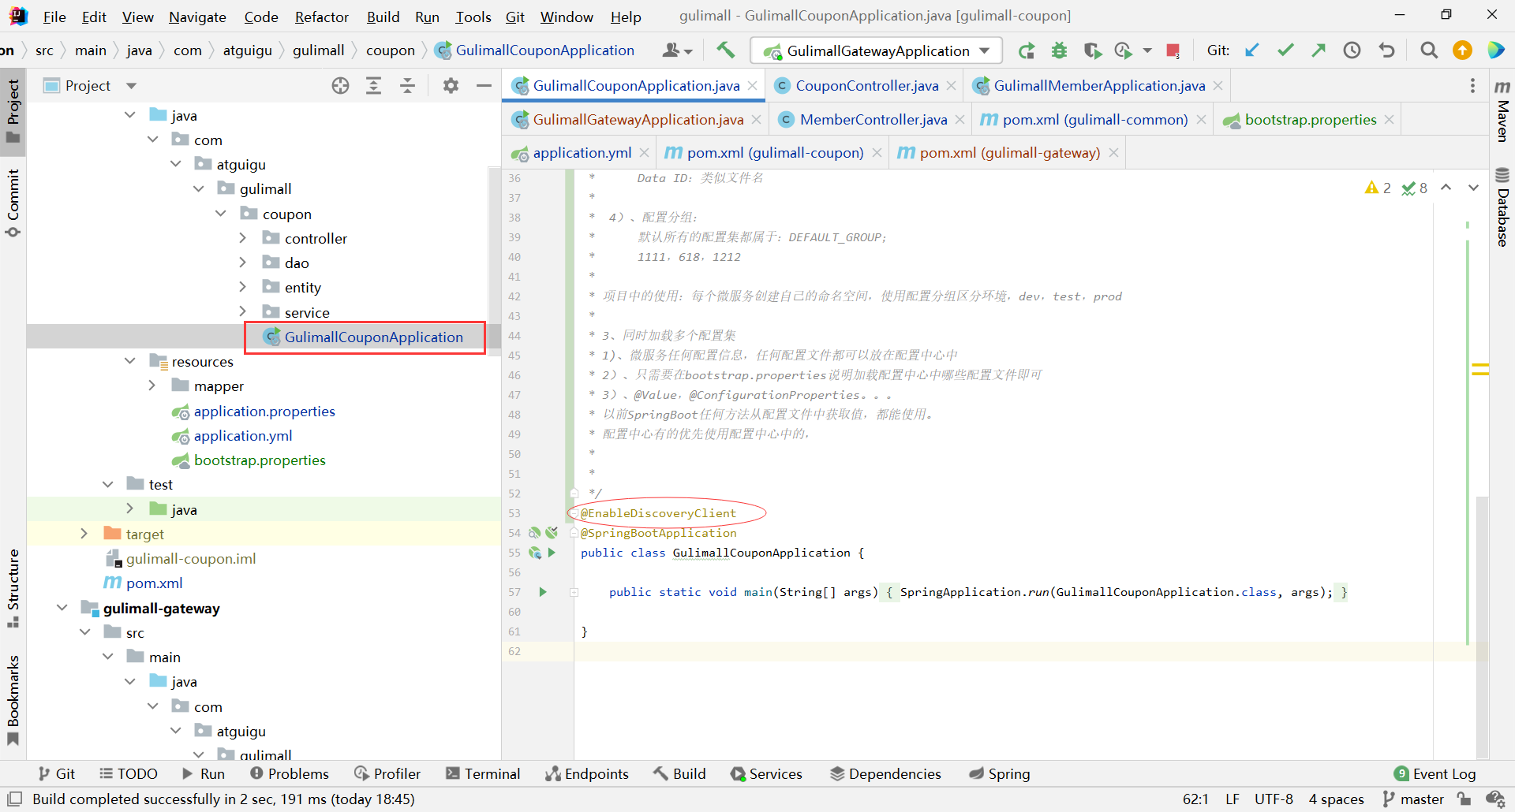Click the LF line separator entry
1515x812 pixels.
tap(1233, 799)
